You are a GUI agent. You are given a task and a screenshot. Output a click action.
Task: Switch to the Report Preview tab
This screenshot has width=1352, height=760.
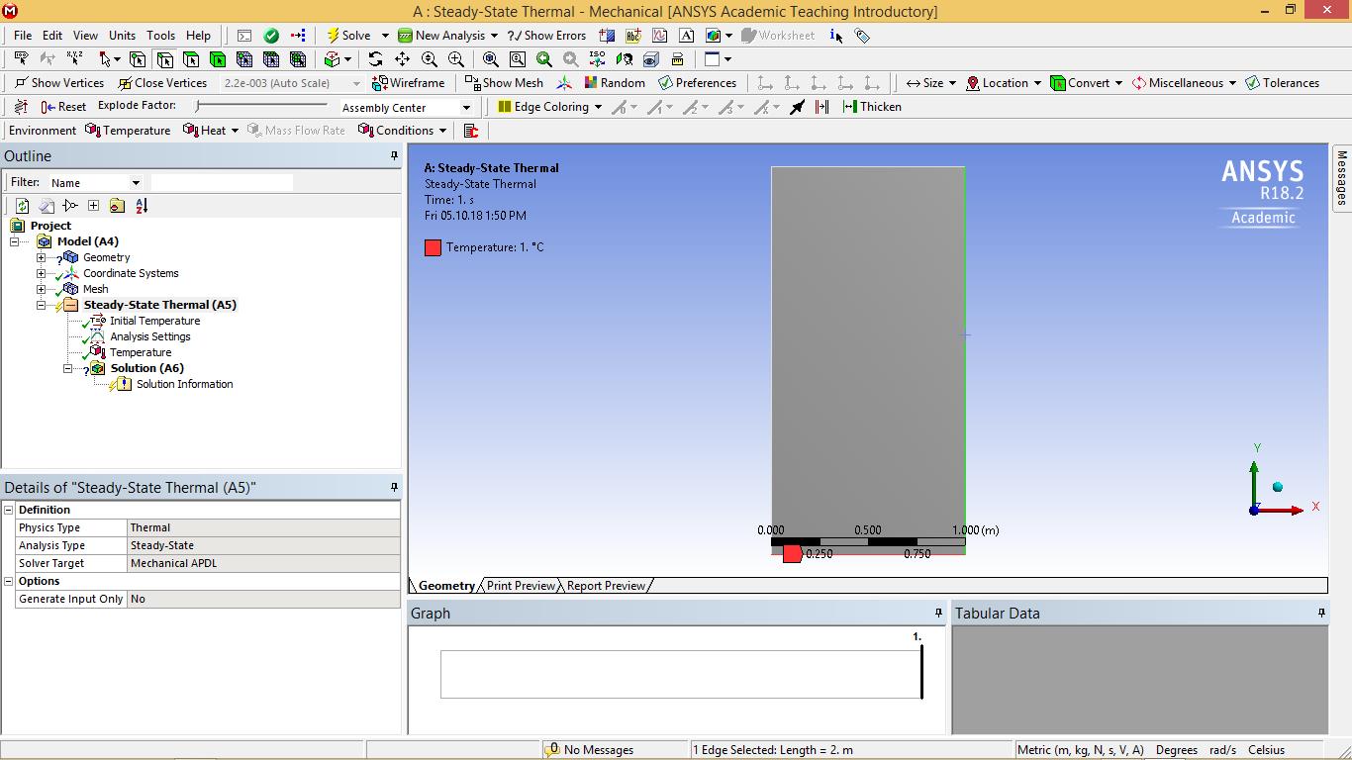click(x=606, y=586)
